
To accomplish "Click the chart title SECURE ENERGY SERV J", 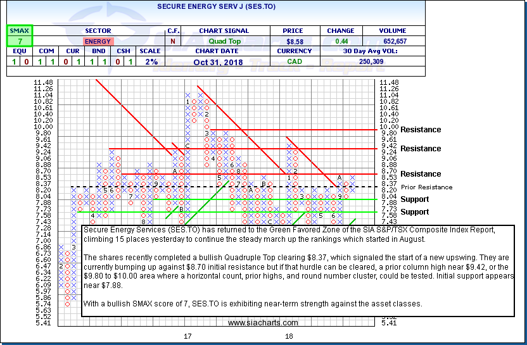I will (215, 6).
